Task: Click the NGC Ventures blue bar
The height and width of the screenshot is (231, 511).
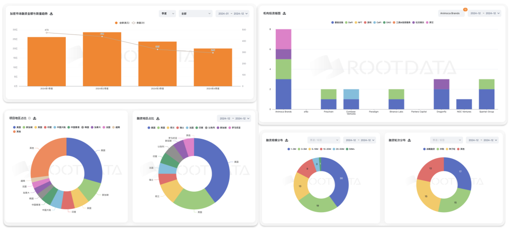Action: click(x=464, y=104)
